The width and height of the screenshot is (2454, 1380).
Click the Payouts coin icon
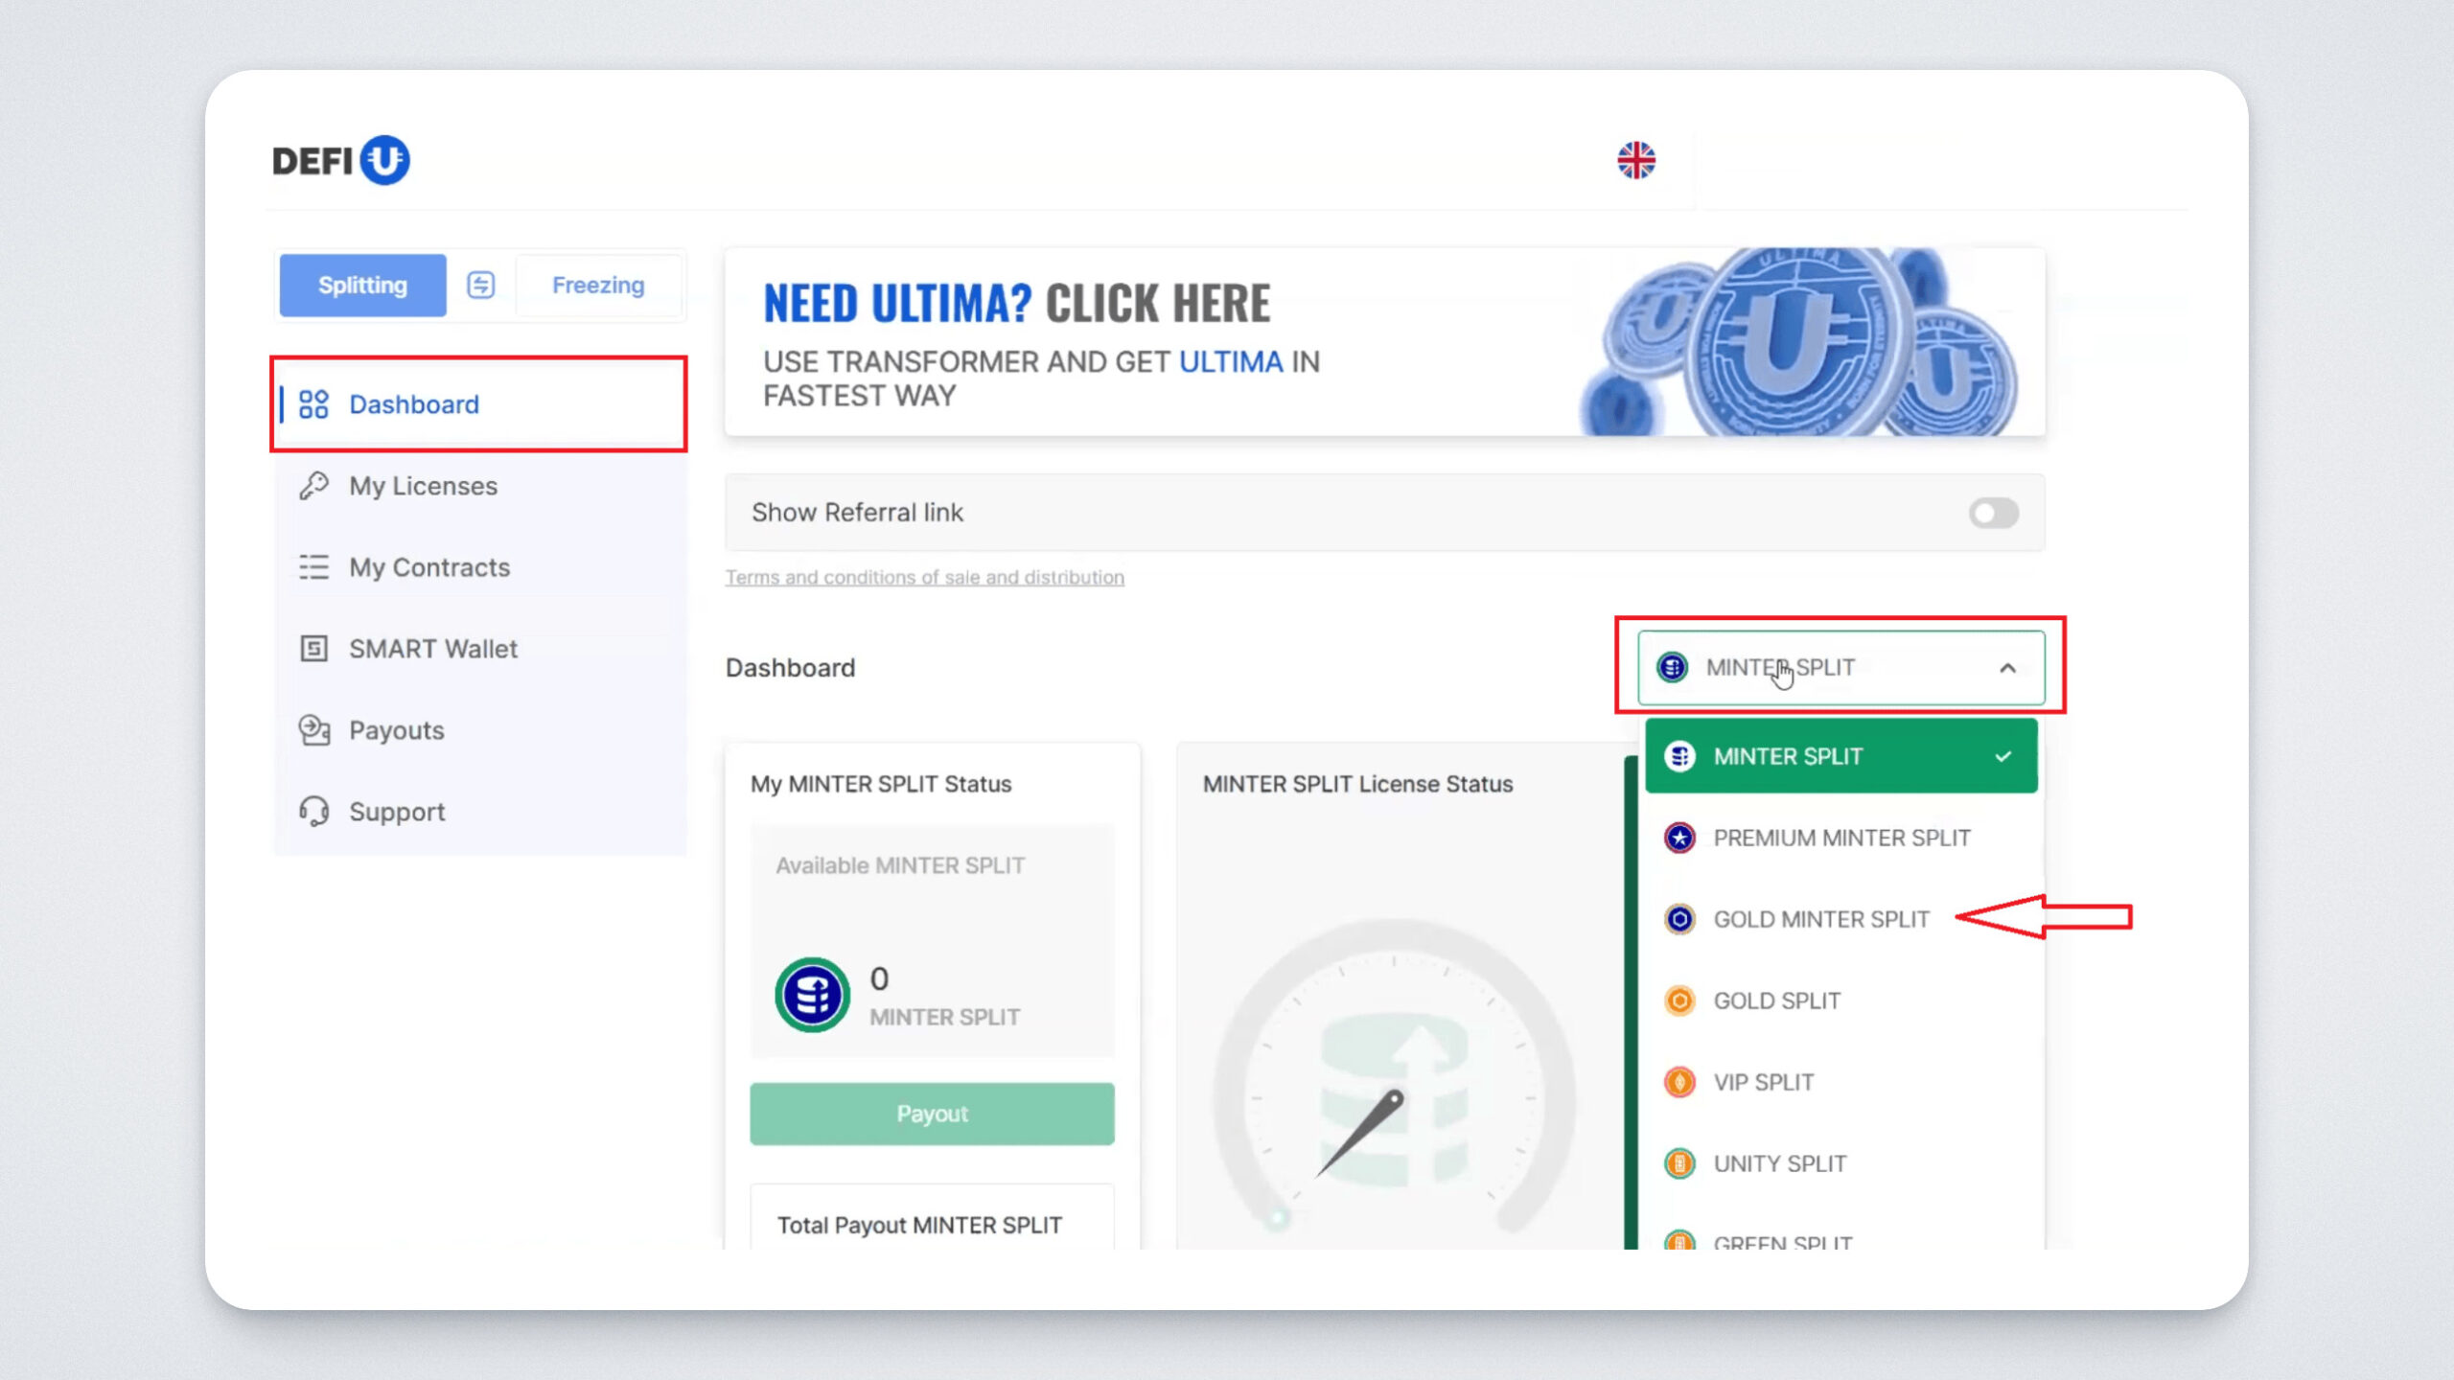pyautogui.click(x=313, y=730)
